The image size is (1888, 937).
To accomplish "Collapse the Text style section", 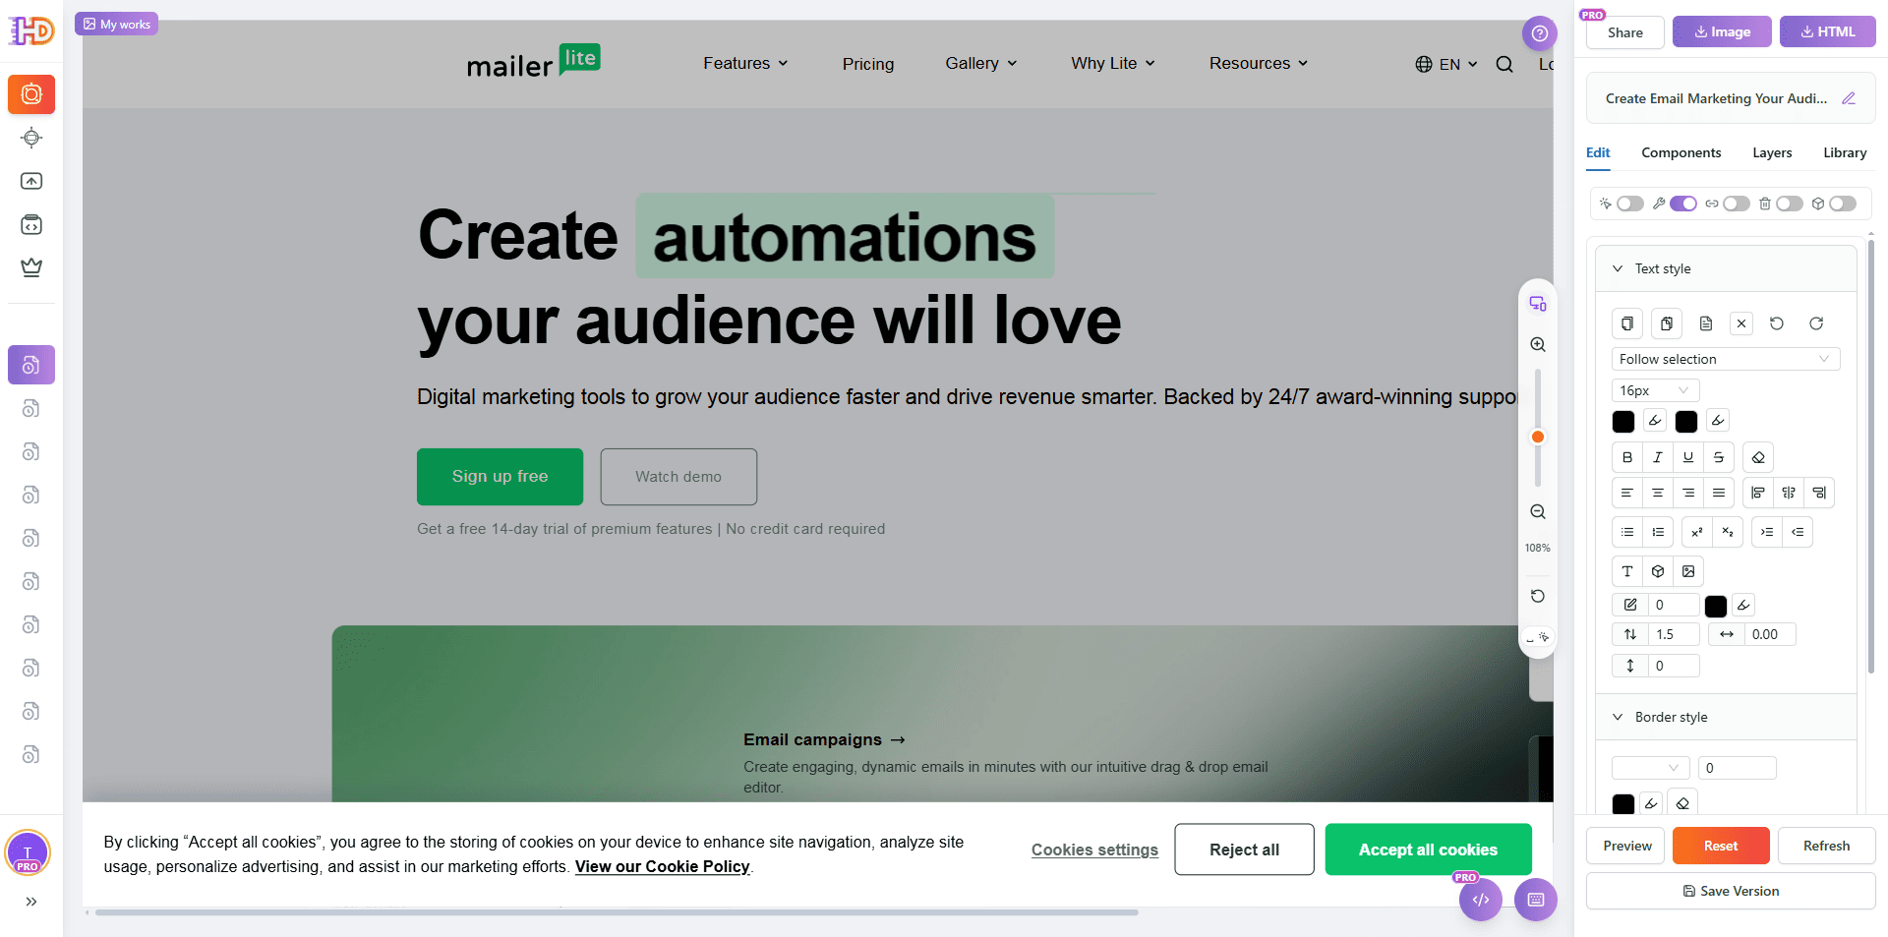I will pos(1618,268).
